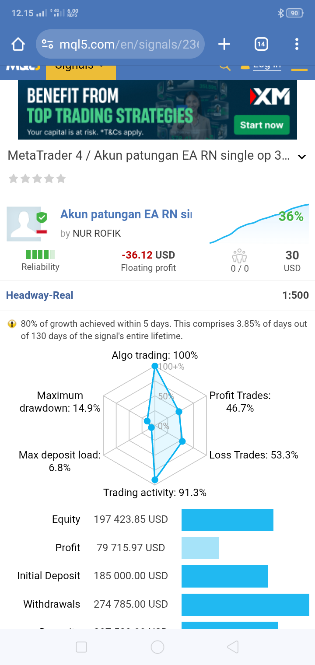
Task: Tap the five-star rating row
Action: (37, 178)
